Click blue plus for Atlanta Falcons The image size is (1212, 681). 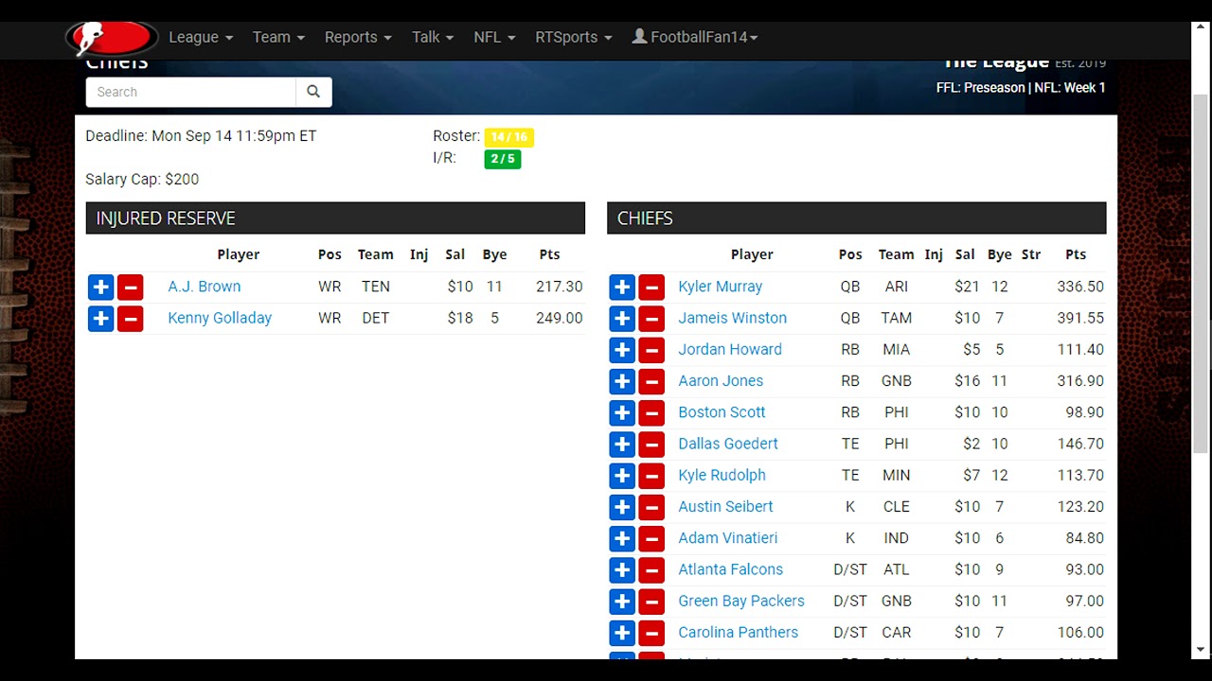click(x=622, y=570)
